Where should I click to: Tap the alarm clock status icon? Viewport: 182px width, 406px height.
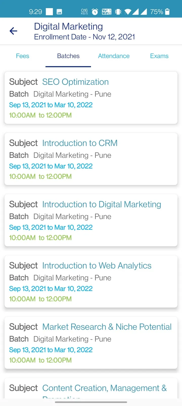point(95,12)
